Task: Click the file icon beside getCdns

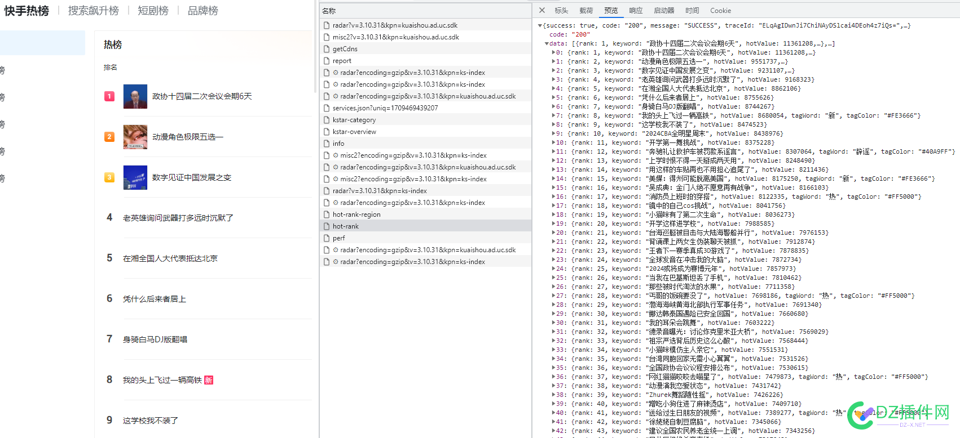Action: click(x=327, y=49)
